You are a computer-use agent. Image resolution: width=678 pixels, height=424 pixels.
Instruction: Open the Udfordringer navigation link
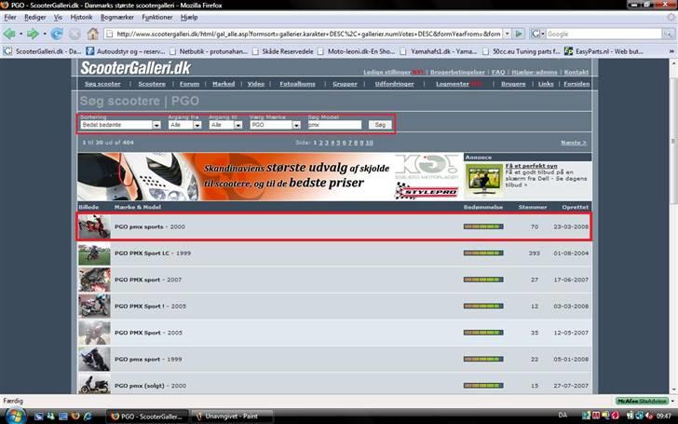pos(394,84)
